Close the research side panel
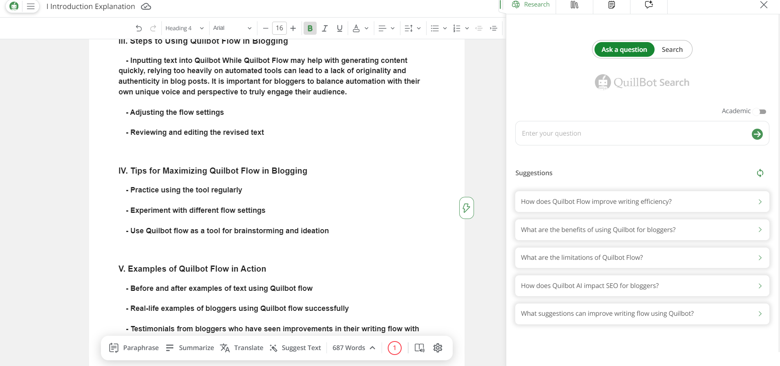The image size is (780, 366). [764, 5]
